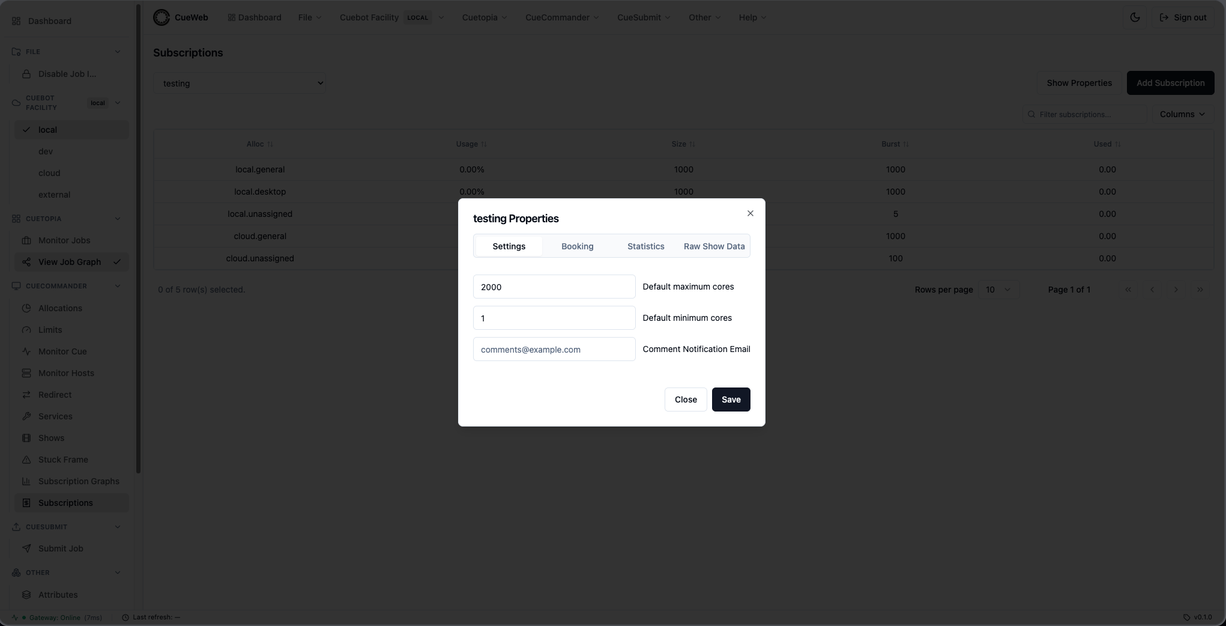Open the Cuetopia top menu
The image size is (1226, 626).
(485, 17)
